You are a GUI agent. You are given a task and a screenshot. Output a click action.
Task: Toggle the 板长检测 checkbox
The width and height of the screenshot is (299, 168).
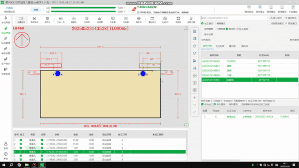tap(203, 34)
